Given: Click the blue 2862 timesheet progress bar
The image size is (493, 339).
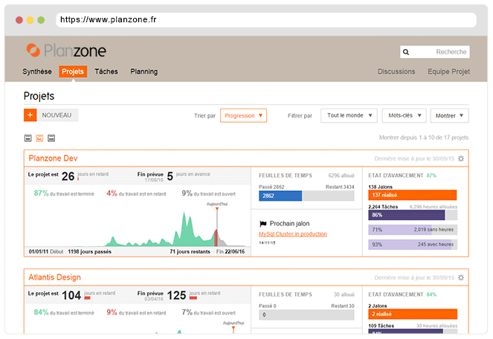Looking at the screenshot, I should 280,196.
